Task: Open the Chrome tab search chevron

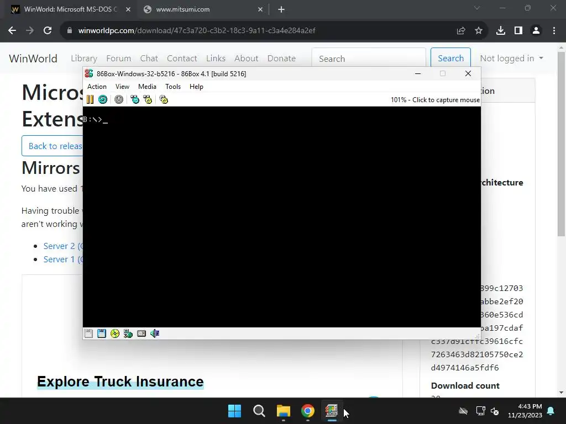Action: coord(477,8)
